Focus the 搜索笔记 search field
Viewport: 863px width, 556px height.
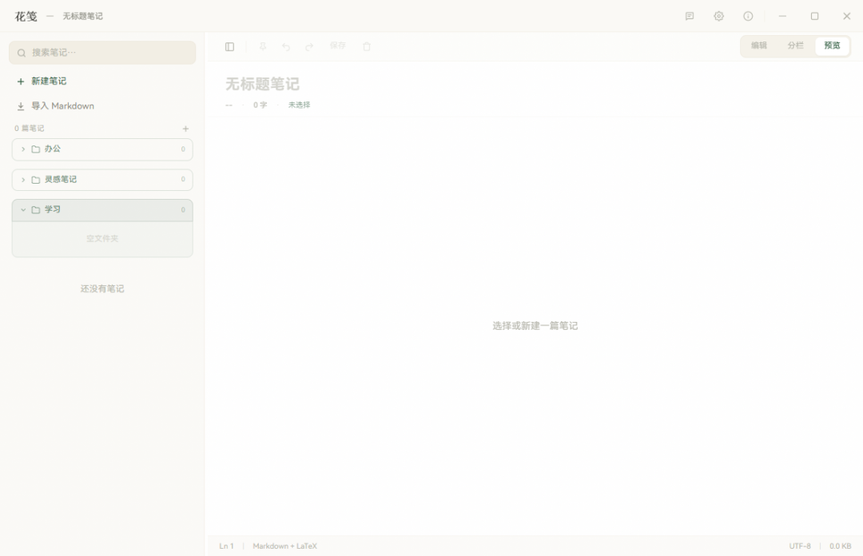102,53
